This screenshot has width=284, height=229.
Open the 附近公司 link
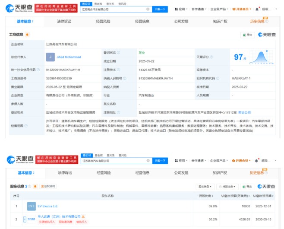pos(245,112)
